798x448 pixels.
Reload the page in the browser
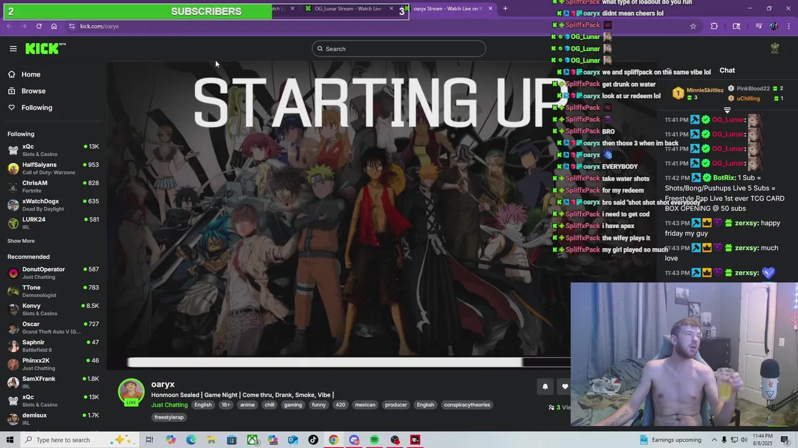39,26
